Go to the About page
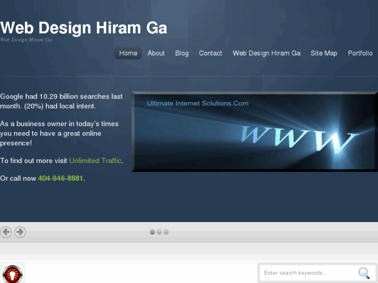The width and height of the screenshot is (378, 283). click(x=156, y=53)
